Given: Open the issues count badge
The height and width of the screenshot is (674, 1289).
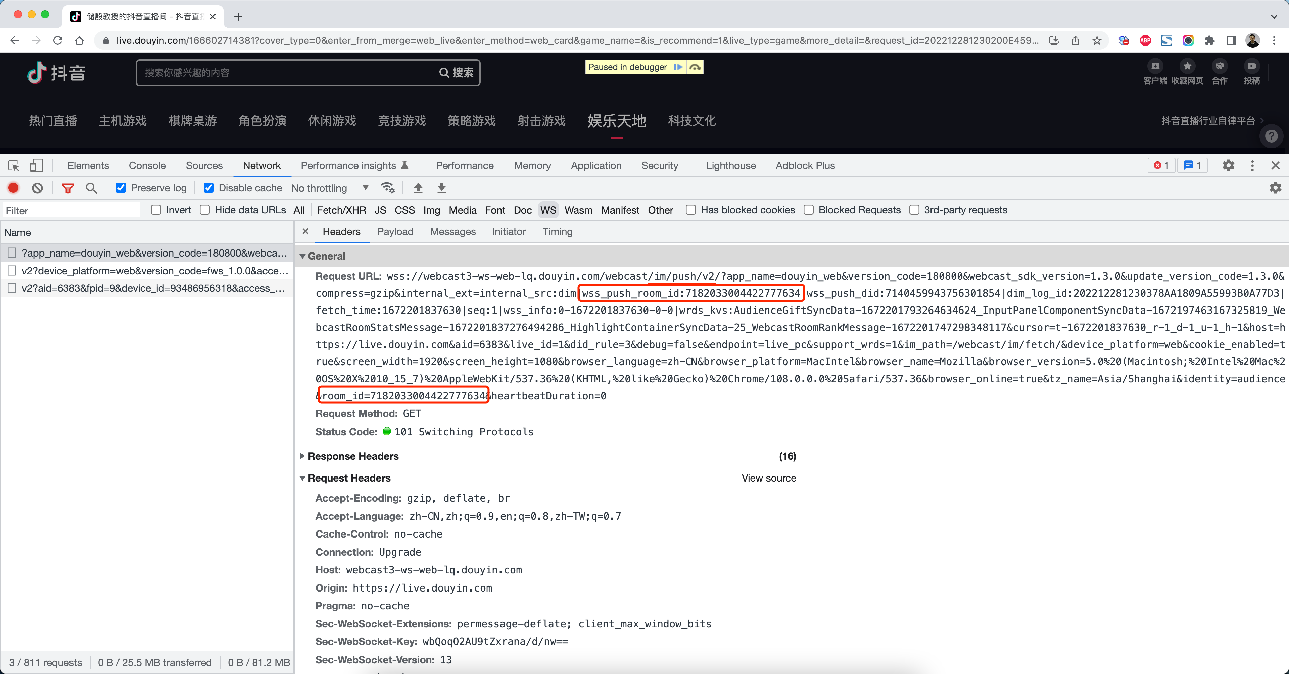Looking at the screenshot, I should 1192,166.
